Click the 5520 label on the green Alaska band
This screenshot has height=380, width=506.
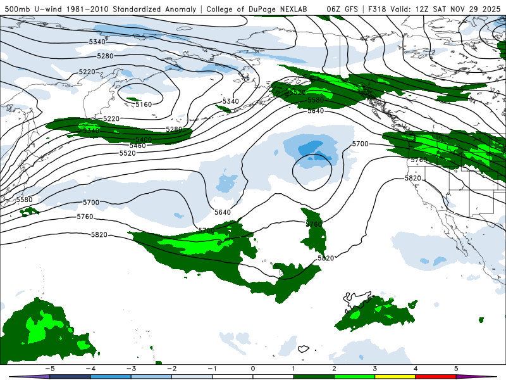pos(297,92)
